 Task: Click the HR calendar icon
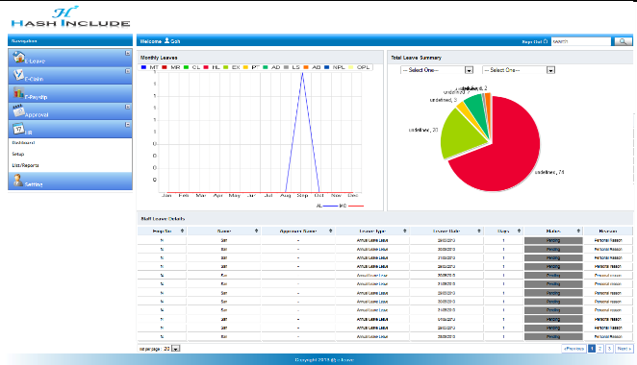(18, 129)
